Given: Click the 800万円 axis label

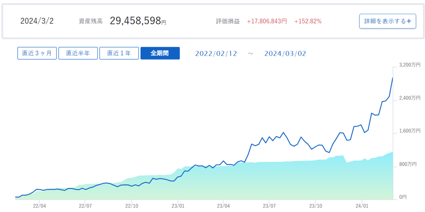Looking at the screenshot, I should click(x=408, y=164).
